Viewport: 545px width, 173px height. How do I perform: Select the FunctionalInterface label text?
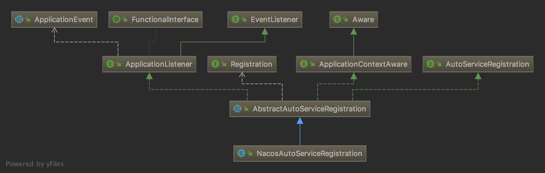165,20
